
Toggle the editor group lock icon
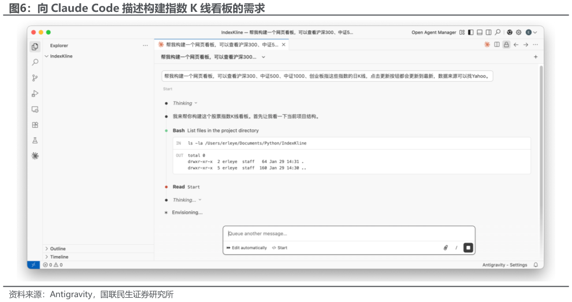click(x=506, y=44)
